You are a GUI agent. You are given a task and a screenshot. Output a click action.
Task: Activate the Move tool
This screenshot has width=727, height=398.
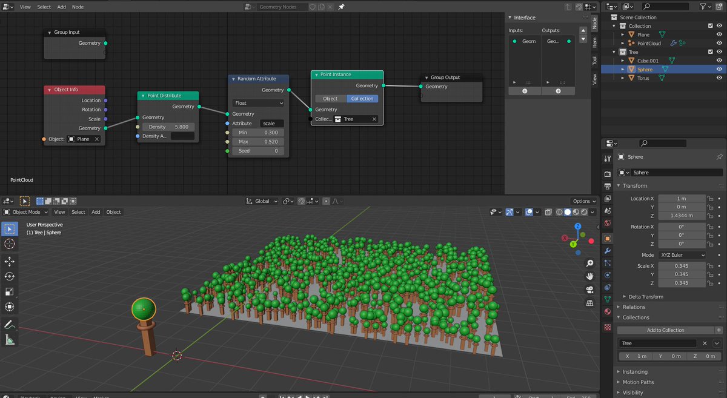pos(10,262)
